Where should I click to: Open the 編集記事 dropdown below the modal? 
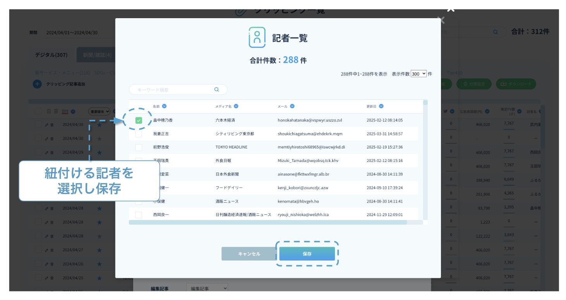pyautogui.click(x=207, y=288)
